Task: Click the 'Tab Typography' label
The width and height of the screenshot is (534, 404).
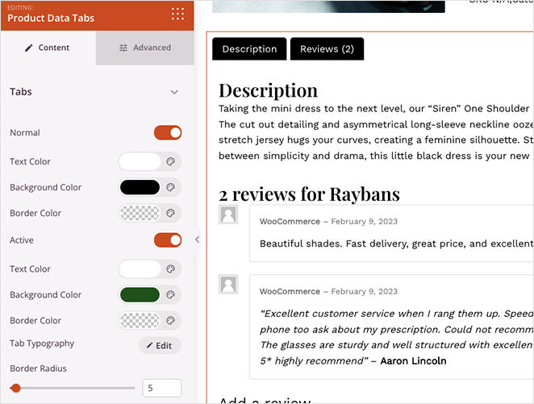Action: pyautogui.click(x=42, y=344)
